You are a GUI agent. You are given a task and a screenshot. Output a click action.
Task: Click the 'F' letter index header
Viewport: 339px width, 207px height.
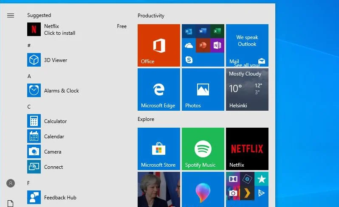pos(28,183)
